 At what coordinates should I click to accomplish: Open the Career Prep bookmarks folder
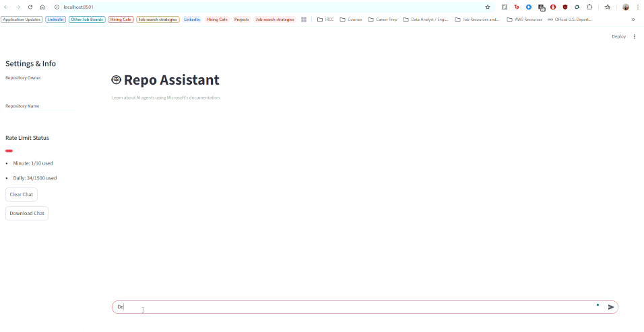tap(383, 19)
